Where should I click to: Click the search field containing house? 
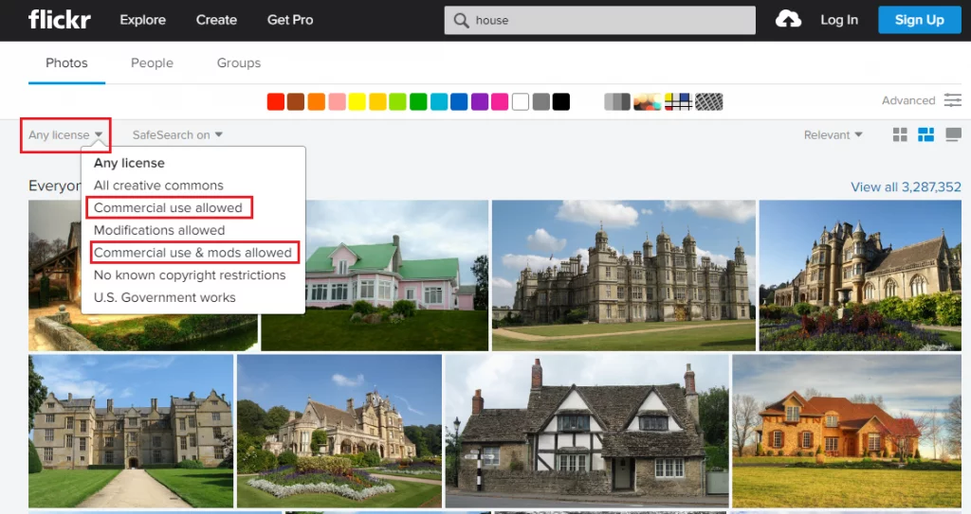coord(607,20)
